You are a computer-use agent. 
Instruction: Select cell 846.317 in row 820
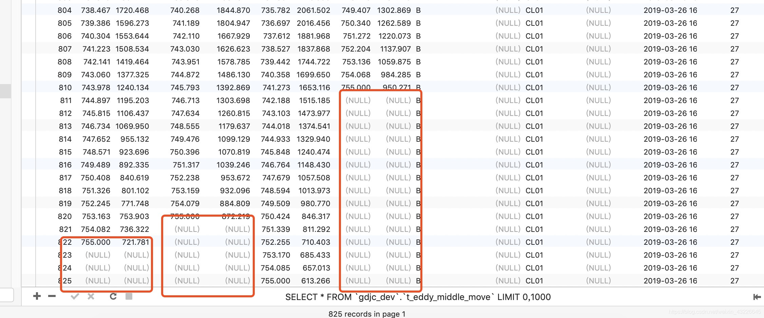315,216
